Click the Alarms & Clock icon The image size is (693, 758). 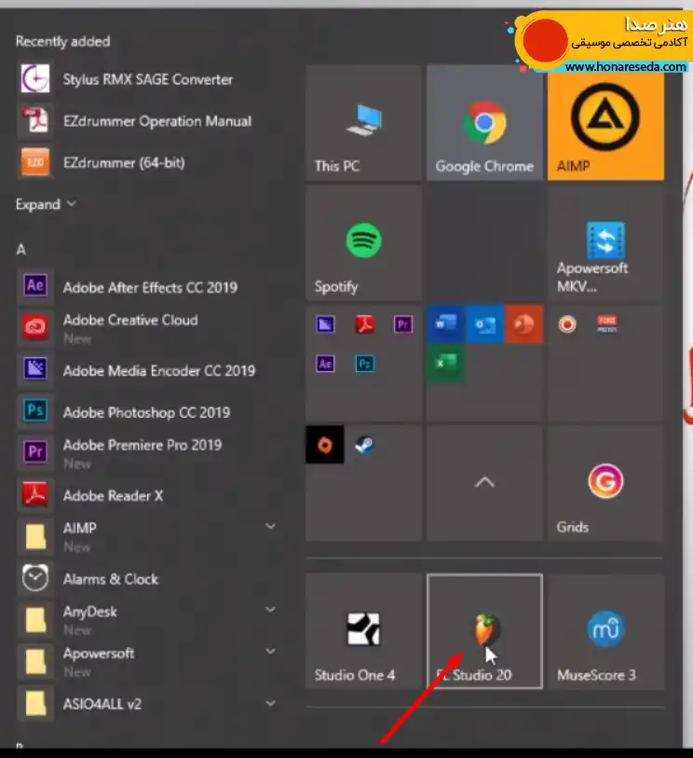pyautogui.click(x=35, y=578)
